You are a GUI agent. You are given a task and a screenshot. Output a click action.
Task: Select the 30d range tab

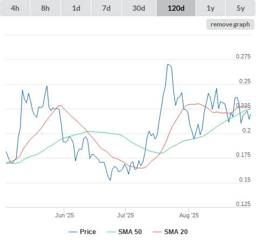coord(139,8)
